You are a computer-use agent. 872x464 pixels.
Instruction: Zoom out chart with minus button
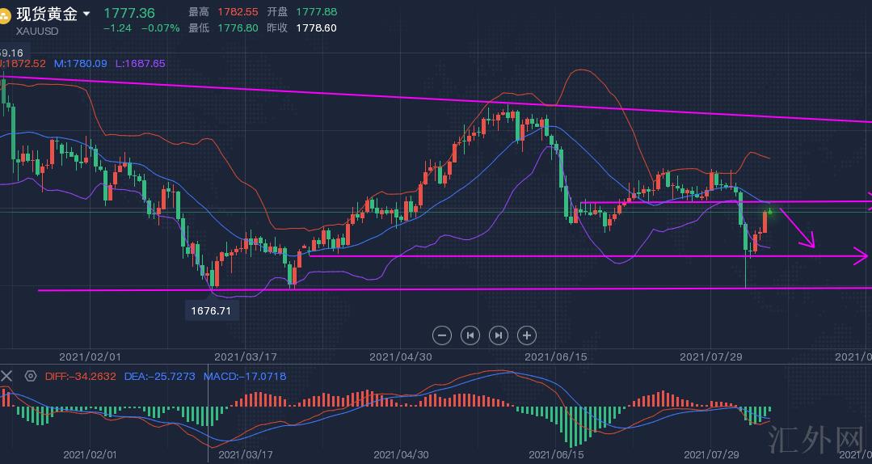(442, 335)
